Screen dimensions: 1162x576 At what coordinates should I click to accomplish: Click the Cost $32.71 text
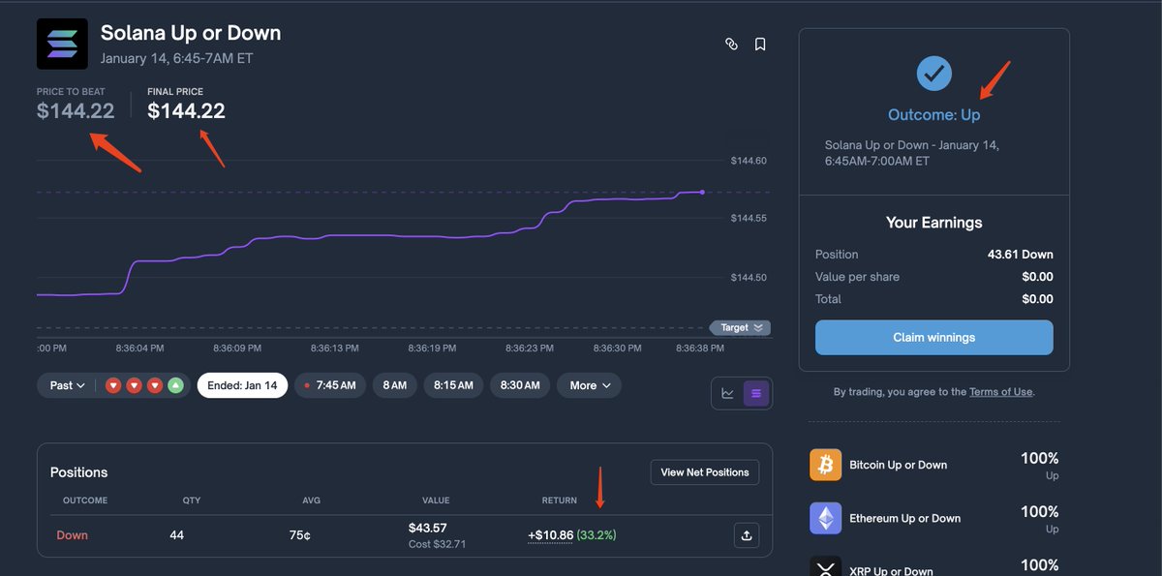click(437, 544)
